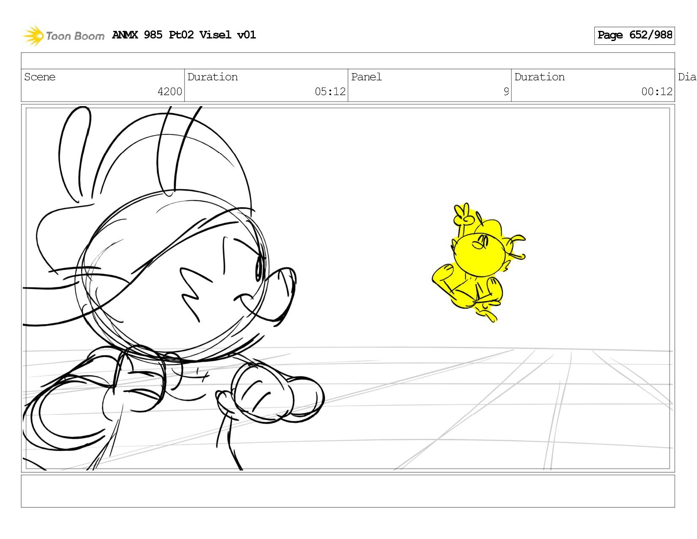
Task: Click the cut-off 'Dia' column header
Action: (687, 77)
